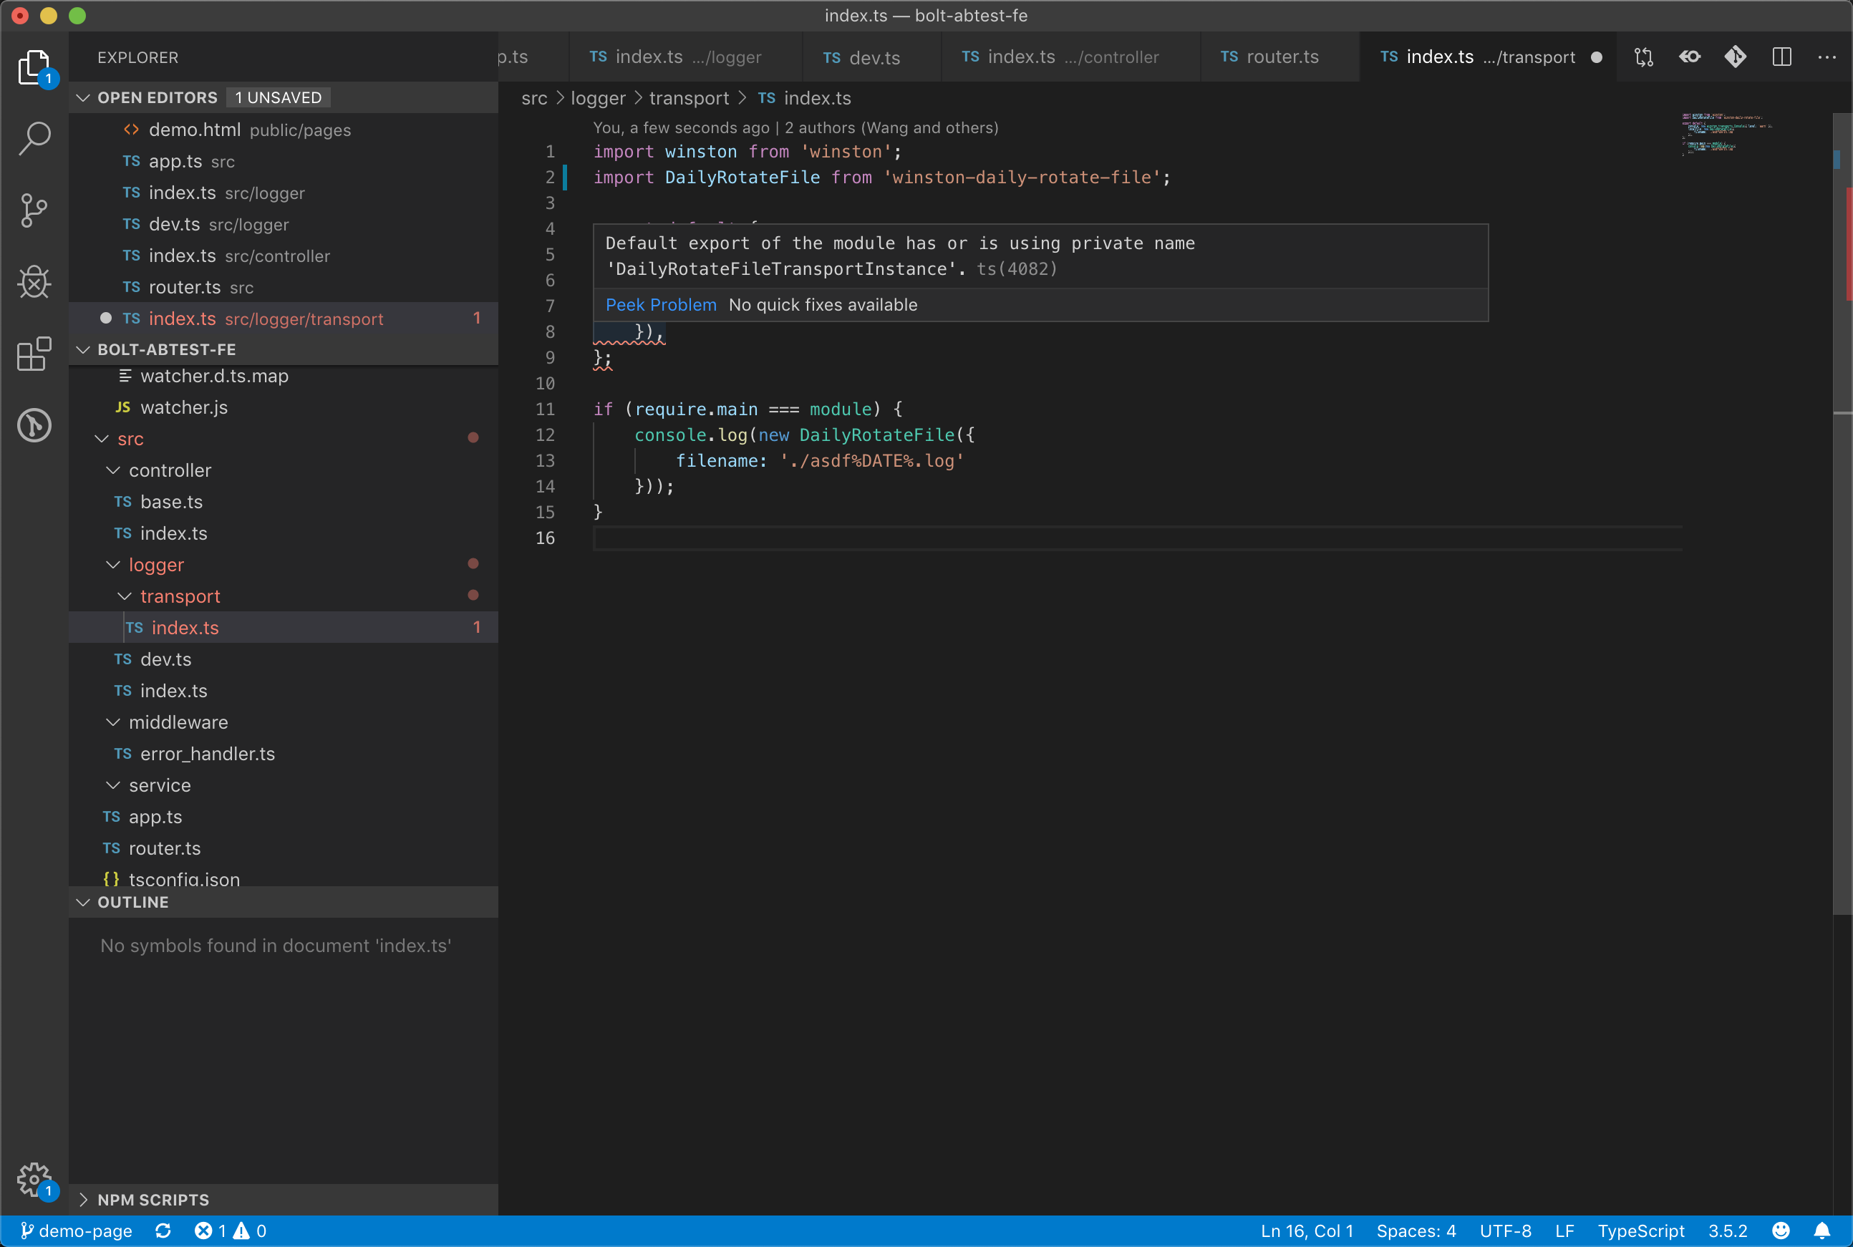The image size is (1853, 1247).
Task: Open Settings via the gear icon
Action: click(34, 1180)
